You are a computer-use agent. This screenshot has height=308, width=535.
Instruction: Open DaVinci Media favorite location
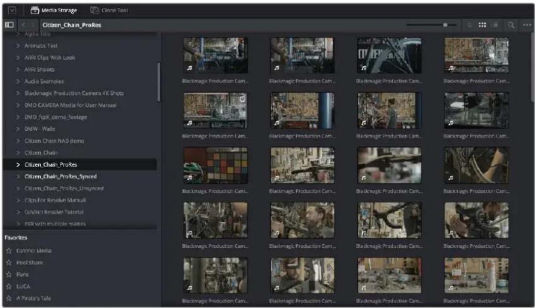pos(34,251)
